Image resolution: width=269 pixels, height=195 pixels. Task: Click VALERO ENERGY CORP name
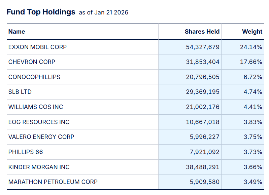click(x=41, y=137)
